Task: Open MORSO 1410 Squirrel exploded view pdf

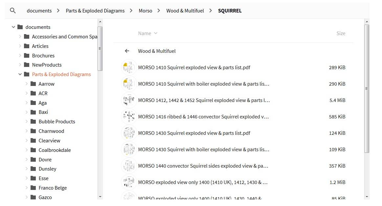Action: [x=194, y=67]
